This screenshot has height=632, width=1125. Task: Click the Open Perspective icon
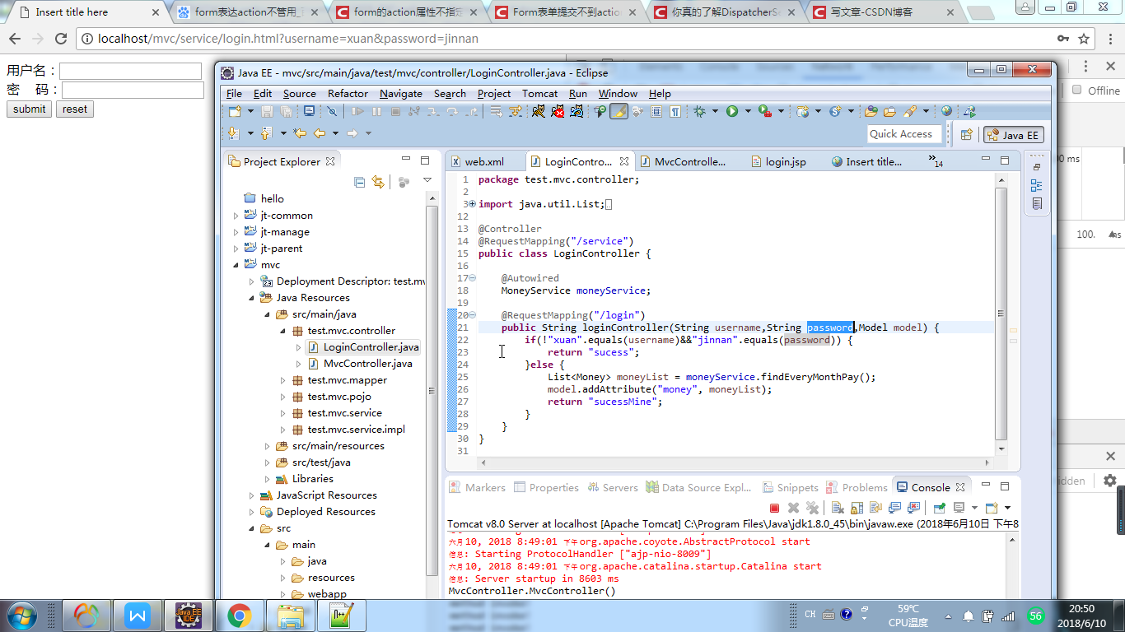tap(966, 135)
